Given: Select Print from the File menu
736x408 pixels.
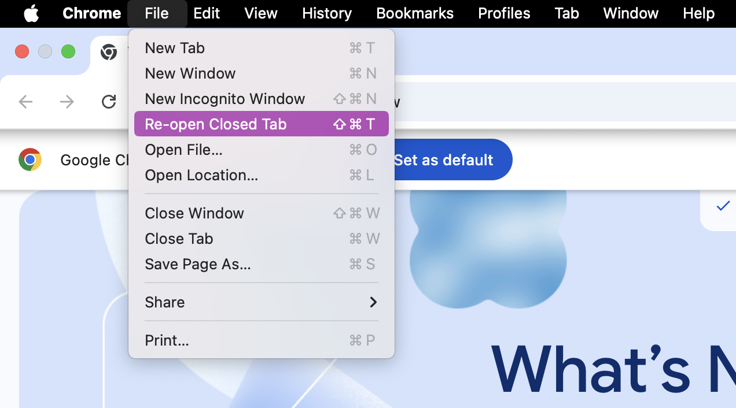Looking at the screenshot, I should (x=167, y=340).
